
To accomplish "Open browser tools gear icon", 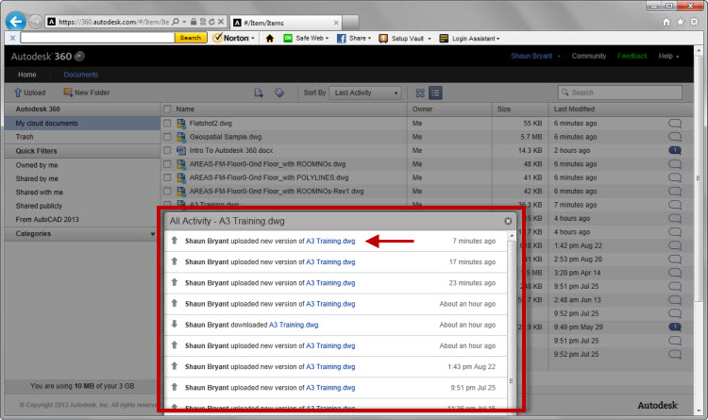I will pos(694,22).
